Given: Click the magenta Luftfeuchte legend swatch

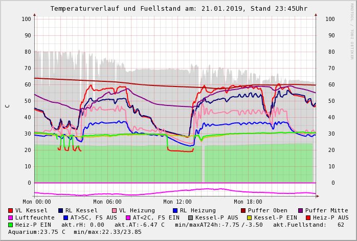Looking at the screenshot, I should pos(11,217).
